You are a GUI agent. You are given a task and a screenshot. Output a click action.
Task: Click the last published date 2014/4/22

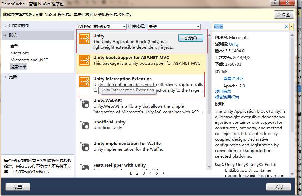coord(243,57)
